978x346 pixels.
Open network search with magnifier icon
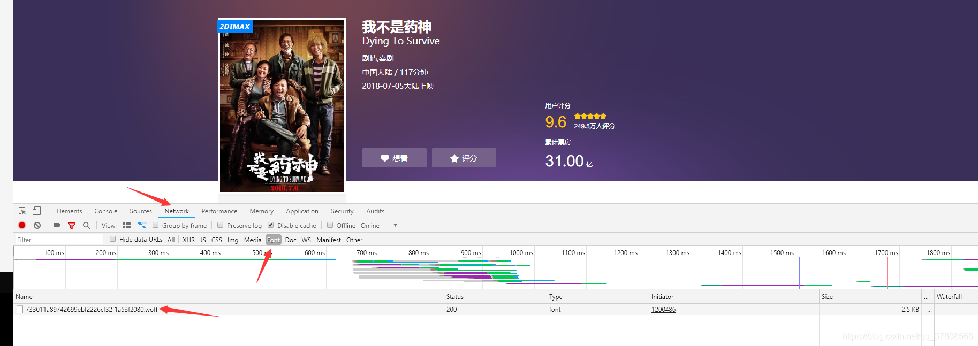[86, 225]
